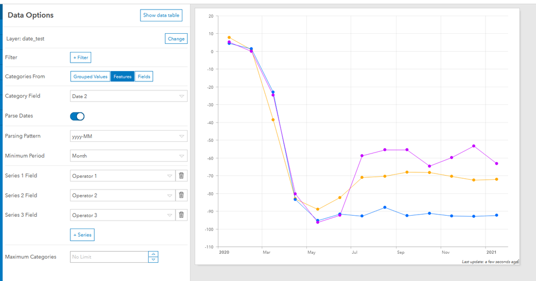Choose Fields for Categories From
This screenshot has height=281, width=536.
point(144,77)
